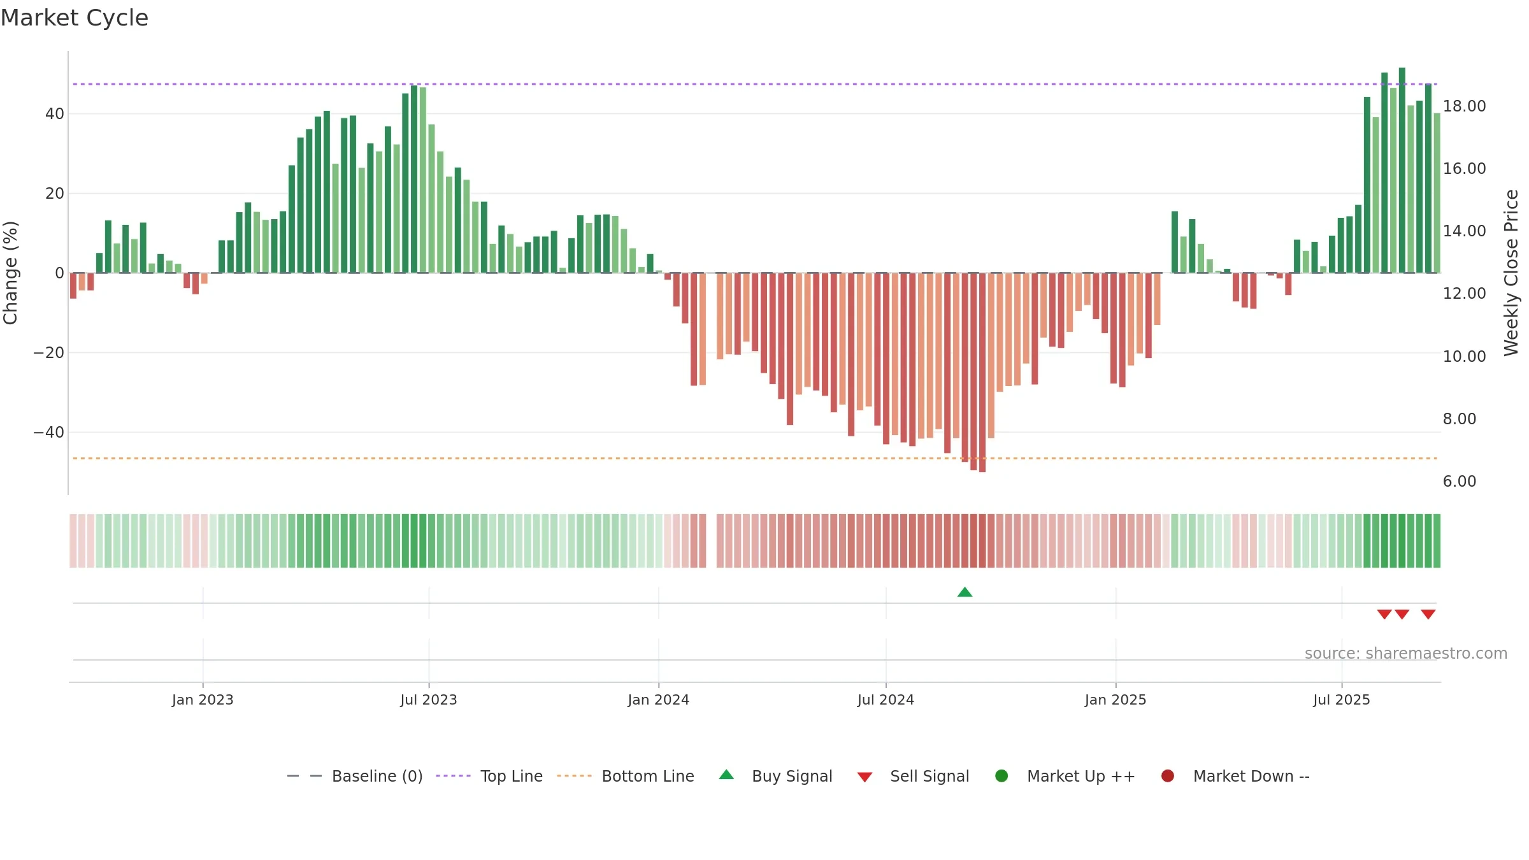Click the last Sell Signal marker on the right

tap(1428, 614)
